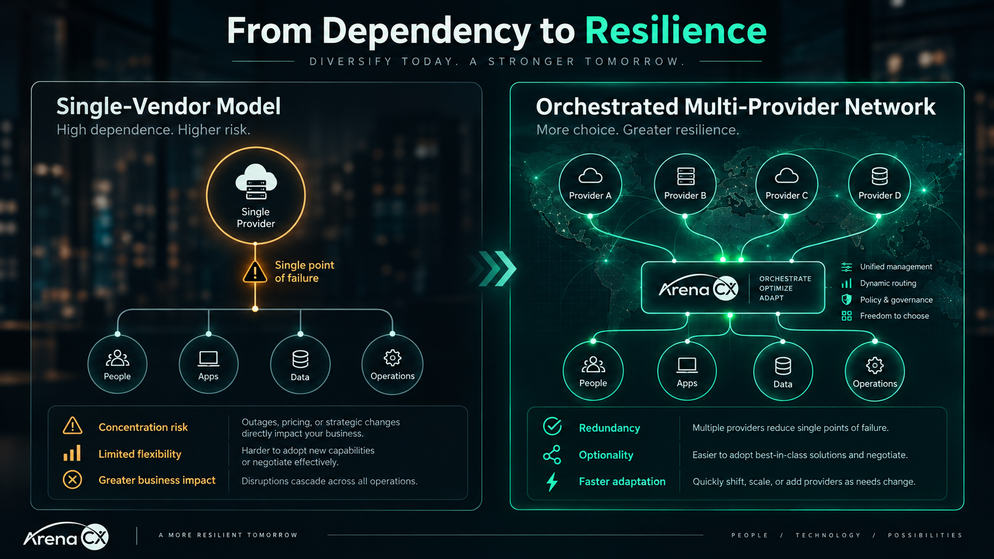Viewport: 994px width, 559px height.
Task: Click the Single-Vendor Model heading
Action: tap(168, 107)
